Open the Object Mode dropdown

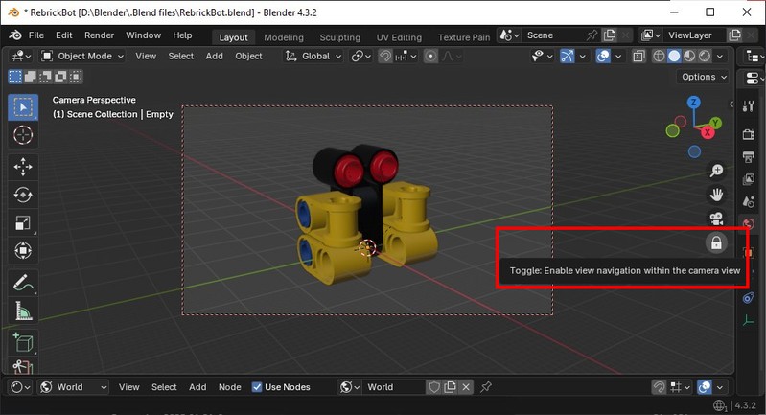pos(84,56)
